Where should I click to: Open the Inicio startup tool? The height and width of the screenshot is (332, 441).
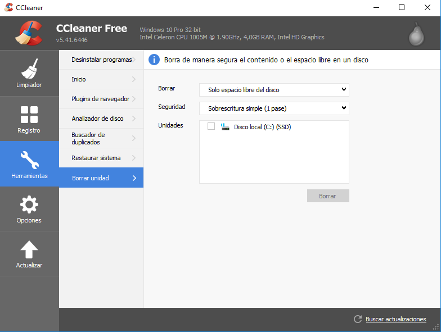click(101, 80)
